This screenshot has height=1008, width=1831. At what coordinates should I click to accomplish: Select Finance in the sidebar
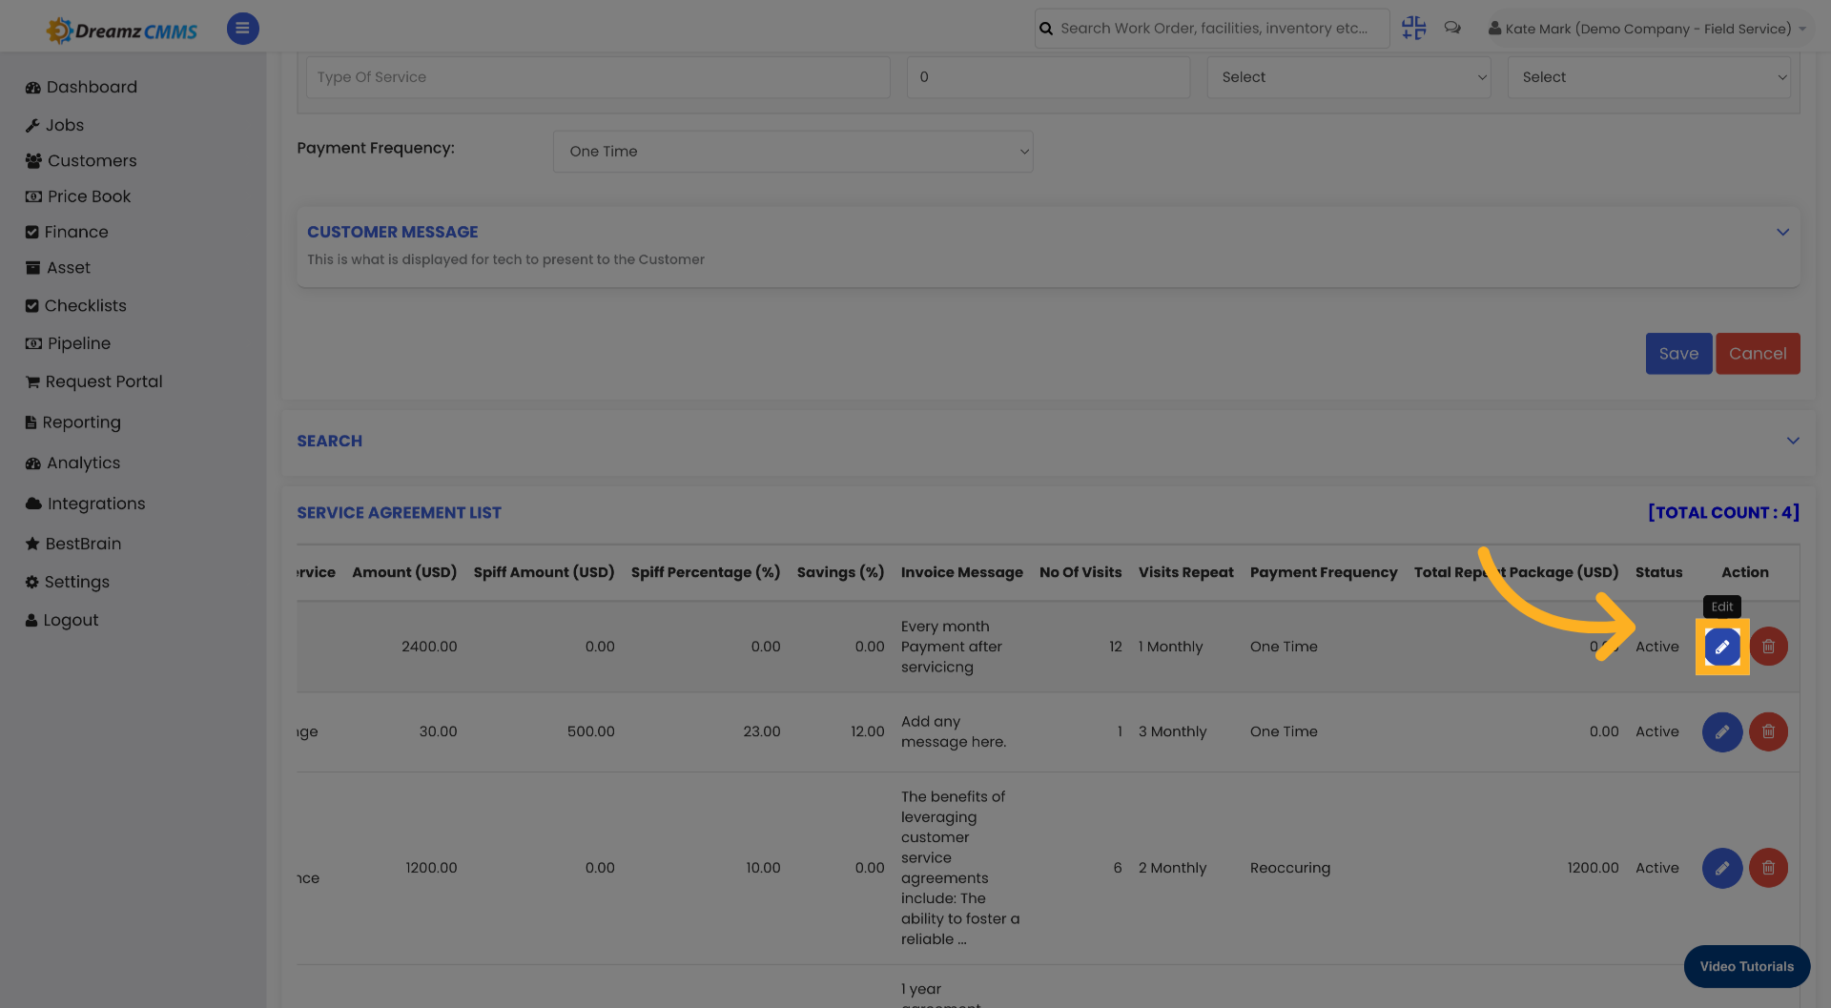tap(67, 232)
